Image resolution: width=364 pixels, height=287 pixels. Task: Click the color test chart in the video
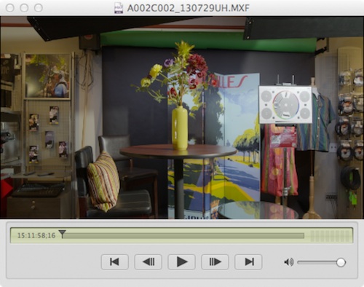[x=285, y=105]
